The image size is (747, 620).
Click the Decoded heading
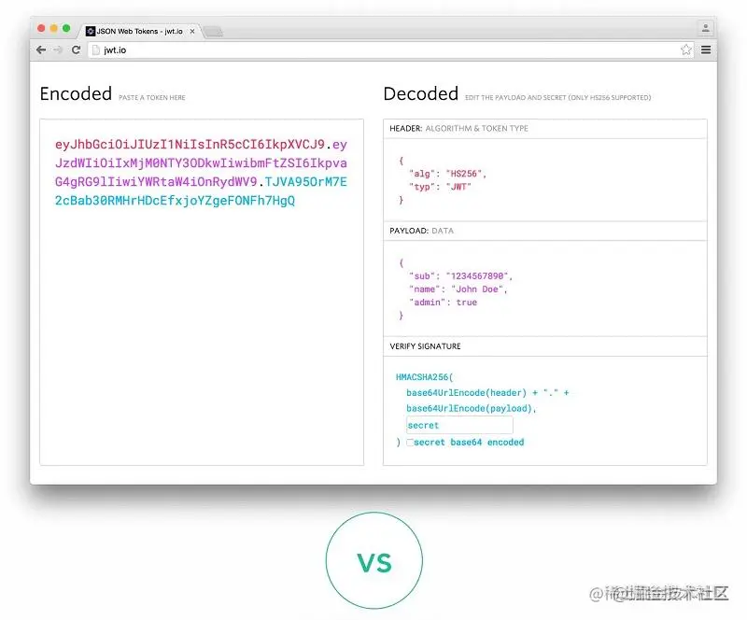click(x=421, y=94)
